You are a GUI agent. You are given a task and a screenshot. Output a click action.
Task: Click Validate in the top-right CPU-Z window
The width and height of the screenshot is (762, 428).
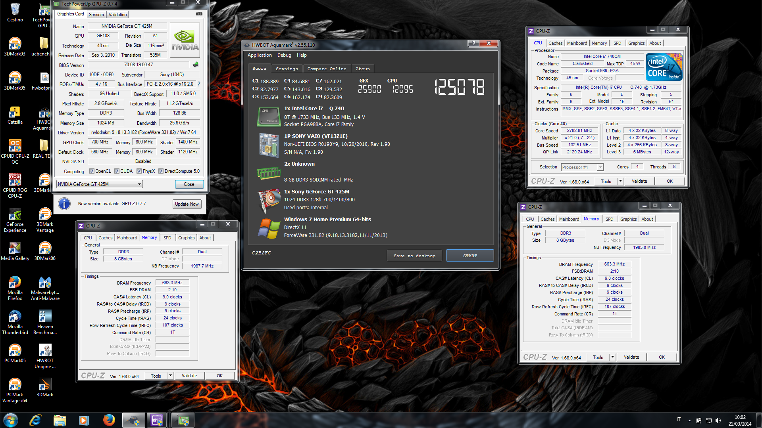click(639, 181)
